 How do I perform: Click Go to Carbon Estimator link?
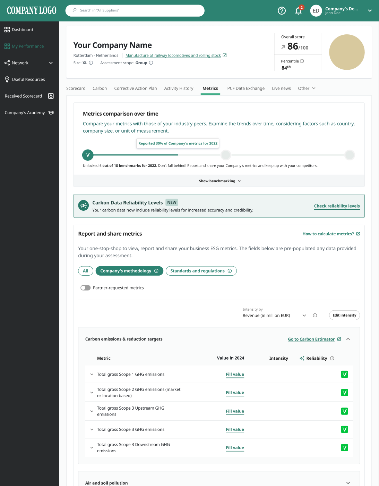click(x=311, y=339)
